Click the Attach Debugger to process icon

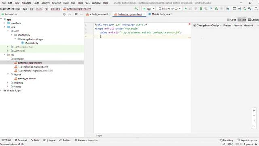coord(217,9)
